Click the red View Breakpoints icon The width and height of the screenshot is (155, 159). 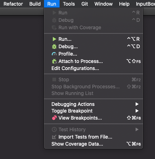(x=54, y=118)
